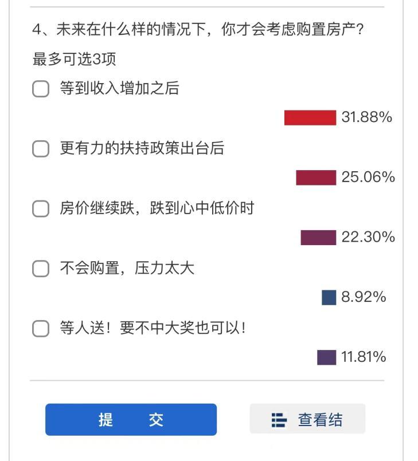Click the '最多可选3项' hint text
This screenshot has height=461, width=418.
pyautogui.click(x=74, y=59)
